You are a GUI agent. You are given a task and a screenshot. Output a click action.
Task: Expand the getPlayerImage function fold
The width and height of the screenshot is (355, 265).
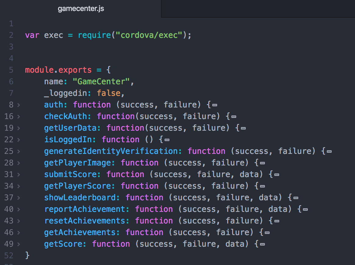pyautogui.click(x=18, y=162)
